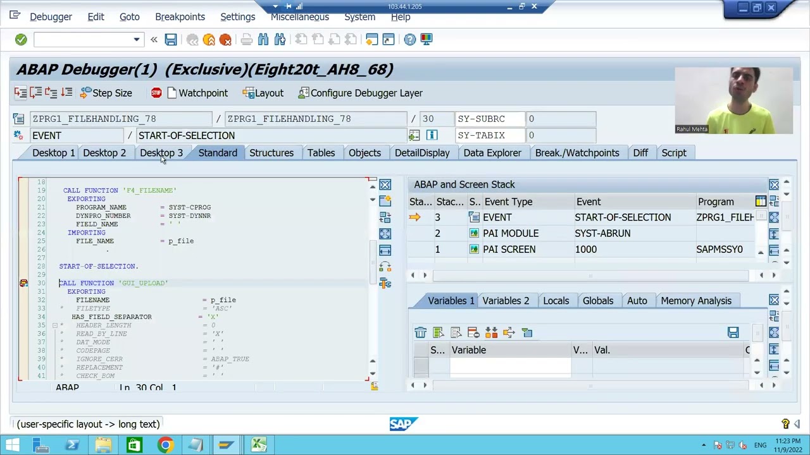810x455 pixels.
Task: Click the Layout button
Action: pyautogui.click(x=263, y=93)
